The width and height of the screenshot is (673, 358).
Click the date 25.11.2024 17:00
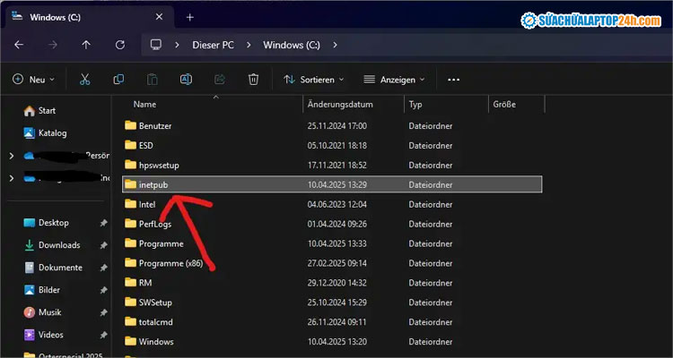(336, 126)
